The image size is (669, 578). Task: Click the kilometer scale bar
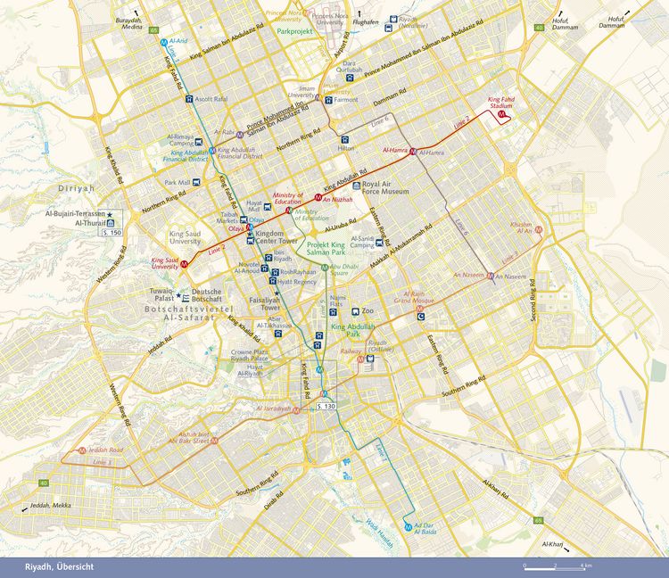555,568
